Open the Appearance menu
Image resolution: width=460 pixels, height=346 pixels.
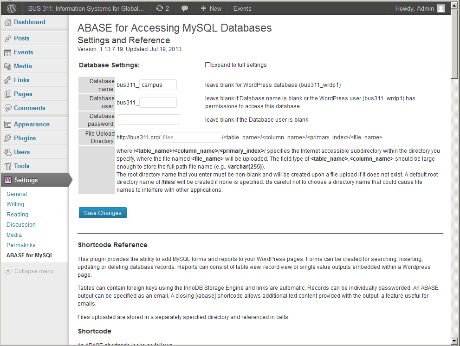coord(32,124)
